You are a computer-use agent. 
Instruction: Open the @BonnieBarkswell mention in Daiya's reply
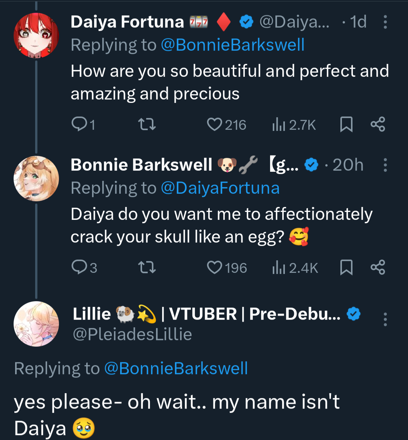[x=232, y=45]
